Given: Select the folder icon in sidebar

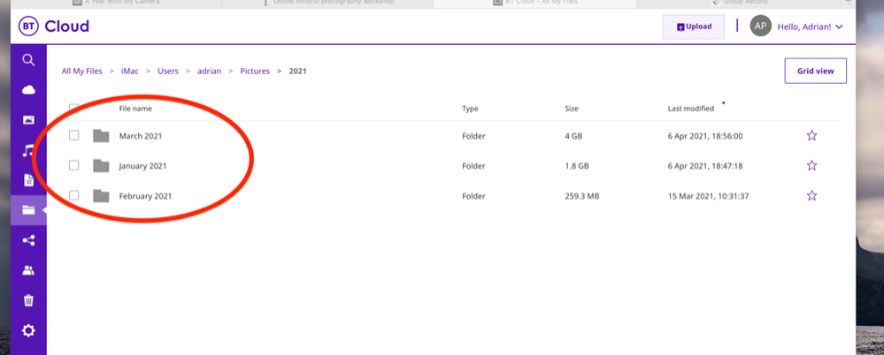Looking at the screenshot, I should (28, 210).
